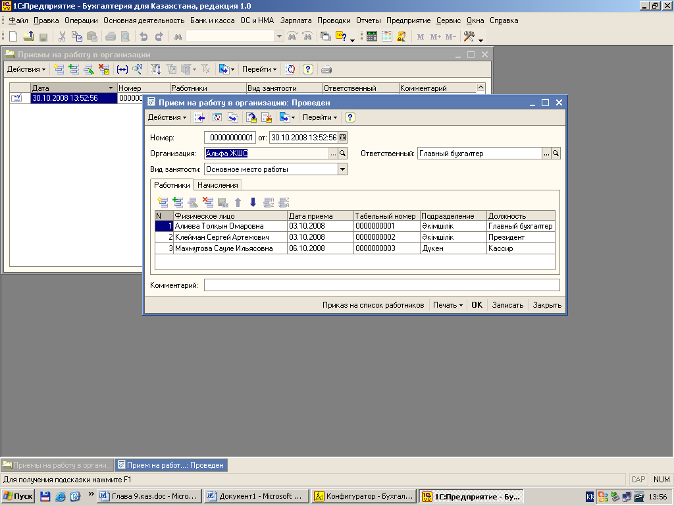Click the Post document icon in document toolbar
Image resolution: width=674 pixels, height=506 pixels.
coord(251,117)
